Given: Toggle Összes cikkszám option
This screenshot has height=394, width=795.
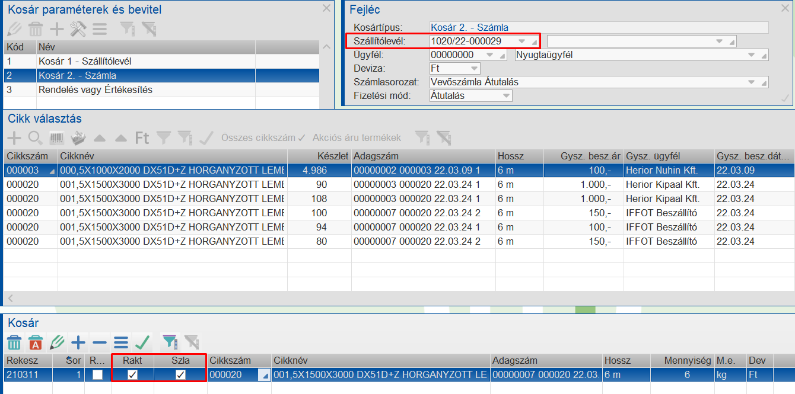Looking at the screenshot, I should [x=263, y=137].
